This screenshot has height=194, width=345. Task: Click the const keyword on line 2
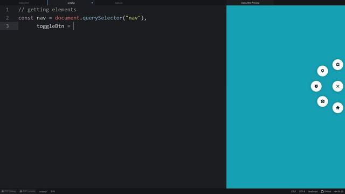point(26,18)
